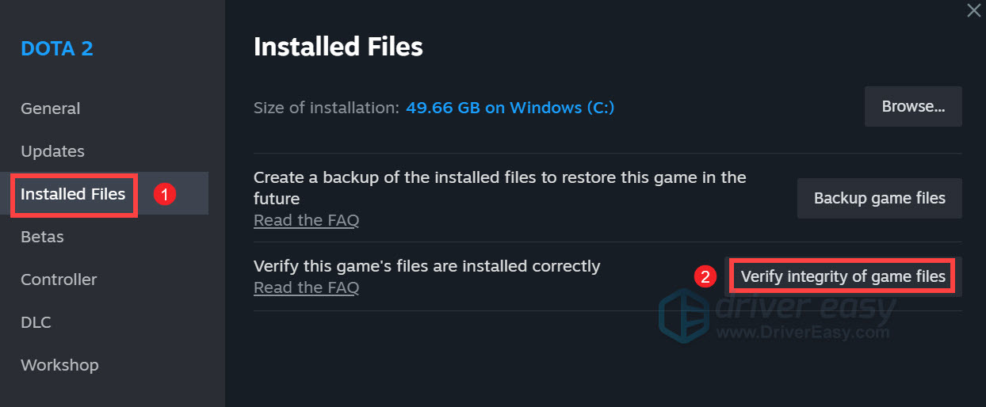Open Read the FAQ under backup description
The height and width of the screenshot is (407, 986).
[306, 220]
